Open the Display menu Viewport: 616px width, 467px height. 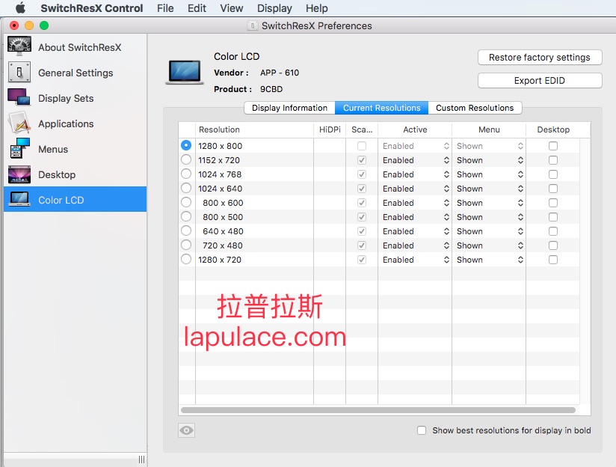point(274,8)
